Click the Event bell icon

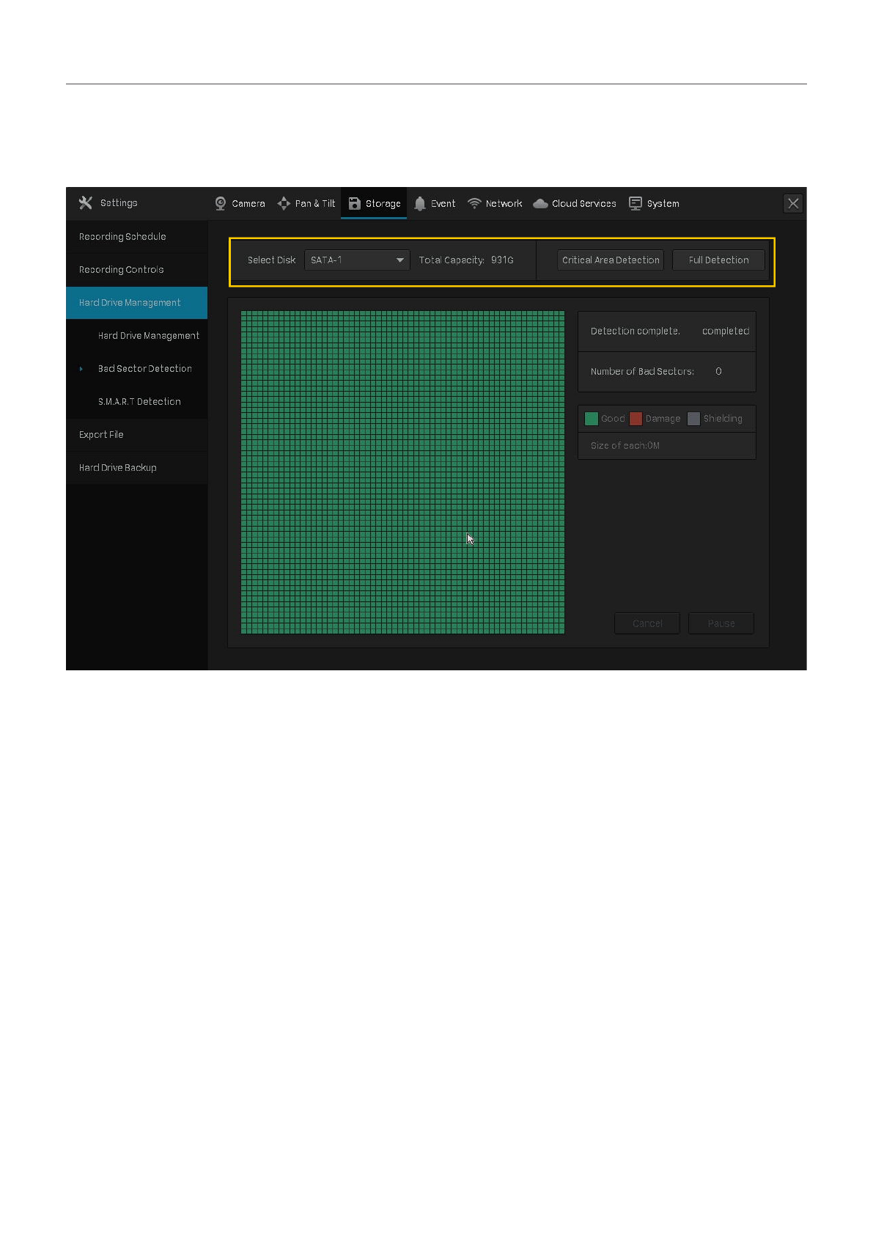(x=420, y=204)
